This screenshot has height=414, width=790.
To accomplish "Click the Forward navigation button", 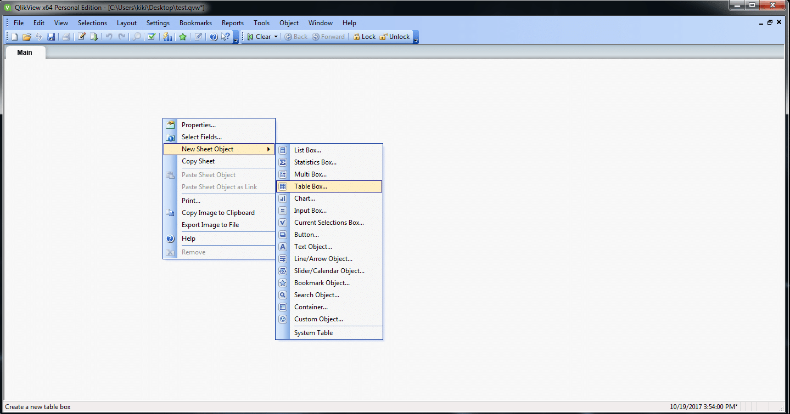I will pos(328,37).
